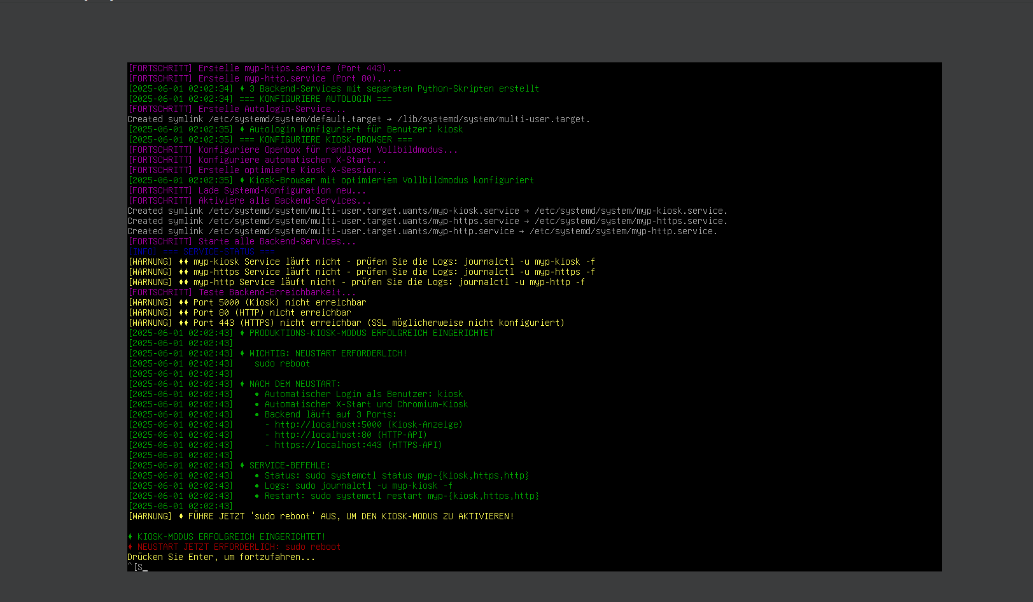Click the red diamond before NEUSTART JETZT ERFORDERLICH
Screen dimensions: 1033x602
(130, 547)
